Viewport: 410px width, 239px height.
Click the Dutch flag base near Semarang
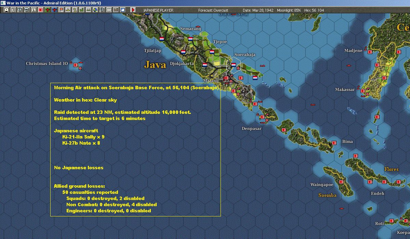point(190,39)
